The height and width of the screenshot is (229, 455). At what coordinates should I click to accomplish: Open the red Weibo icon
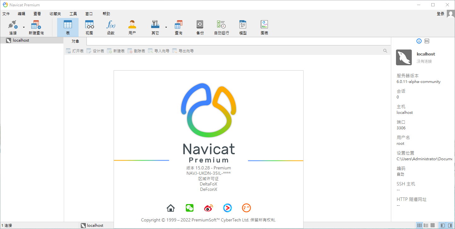(209, 208)
